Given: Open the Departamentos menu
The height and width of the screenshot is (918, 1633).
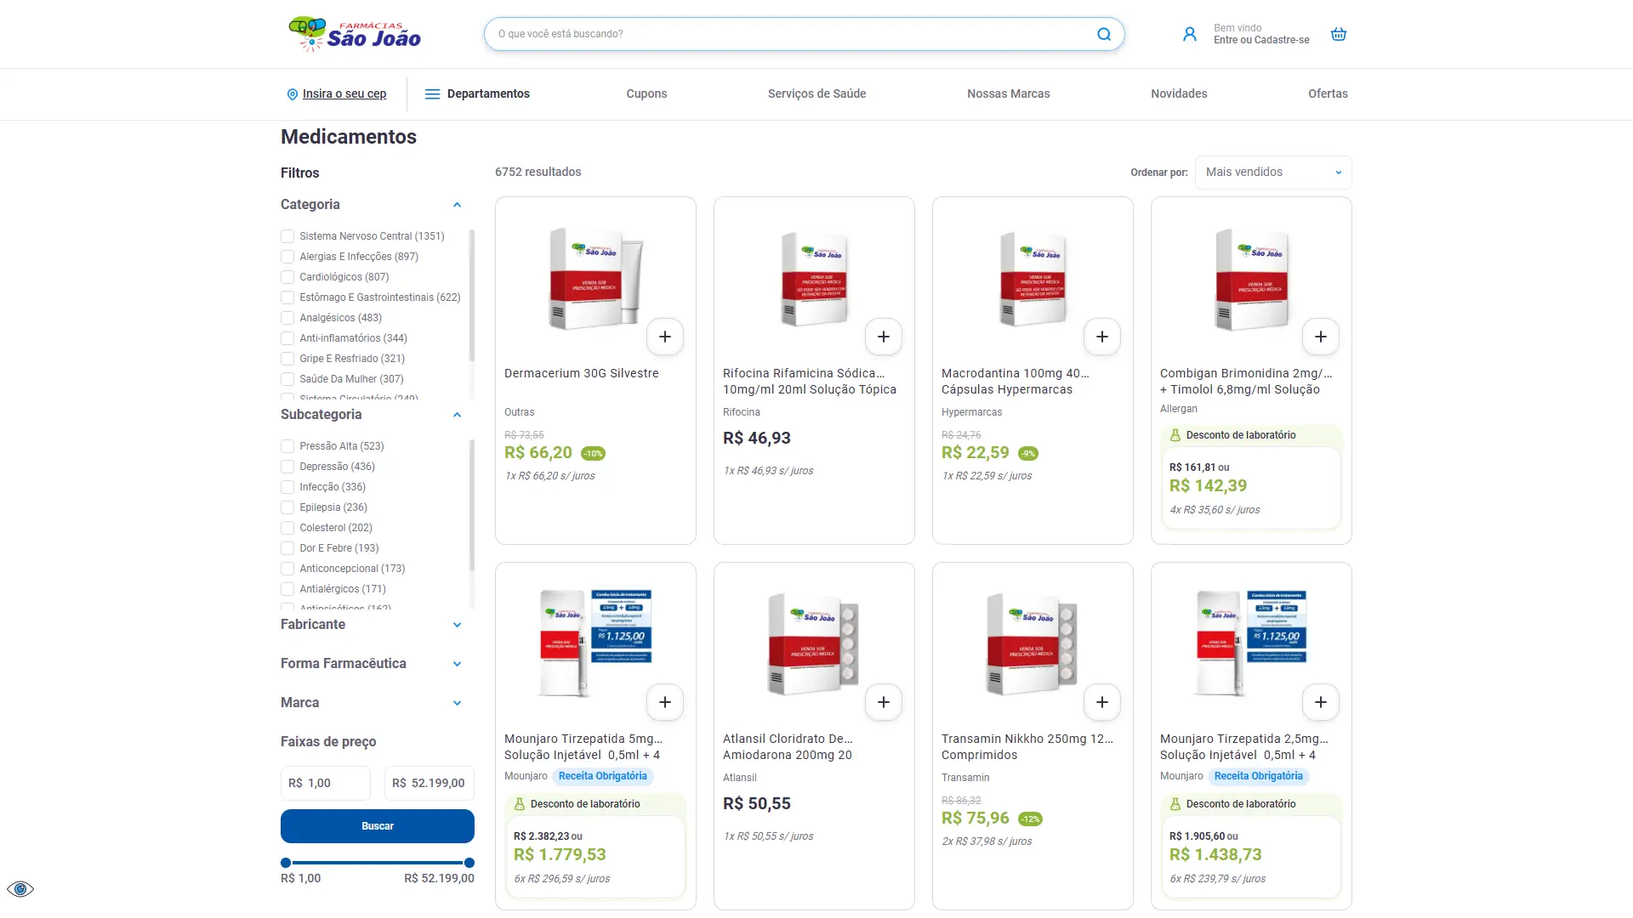Looking at the screenshot, I should point(477,93).
